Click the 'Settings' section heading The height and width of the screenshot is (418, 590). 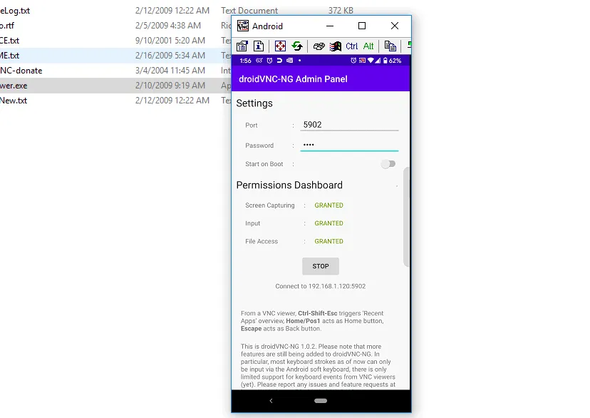[x=254, y=103]
